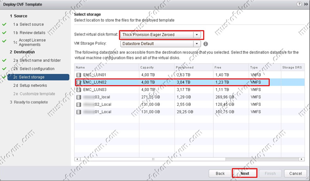This screenshot has width=310, height=181.
Task: Click the green checkmark beside Select configuration
Action: point(4,69)
